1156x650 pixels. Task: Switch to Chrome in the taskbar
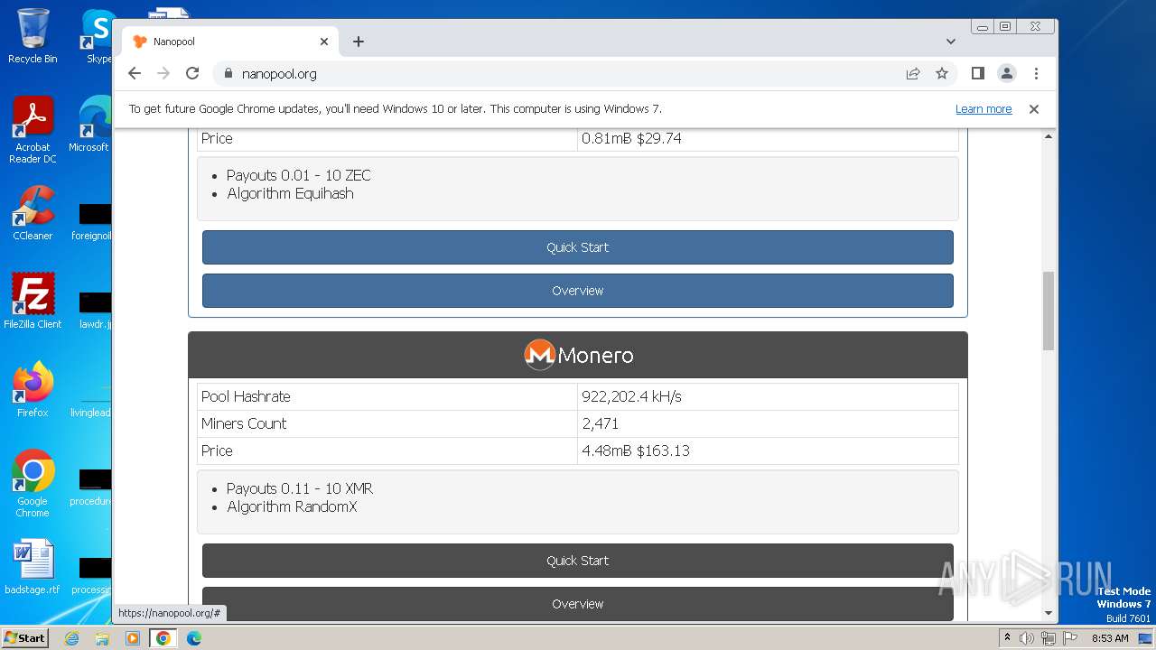163,638
